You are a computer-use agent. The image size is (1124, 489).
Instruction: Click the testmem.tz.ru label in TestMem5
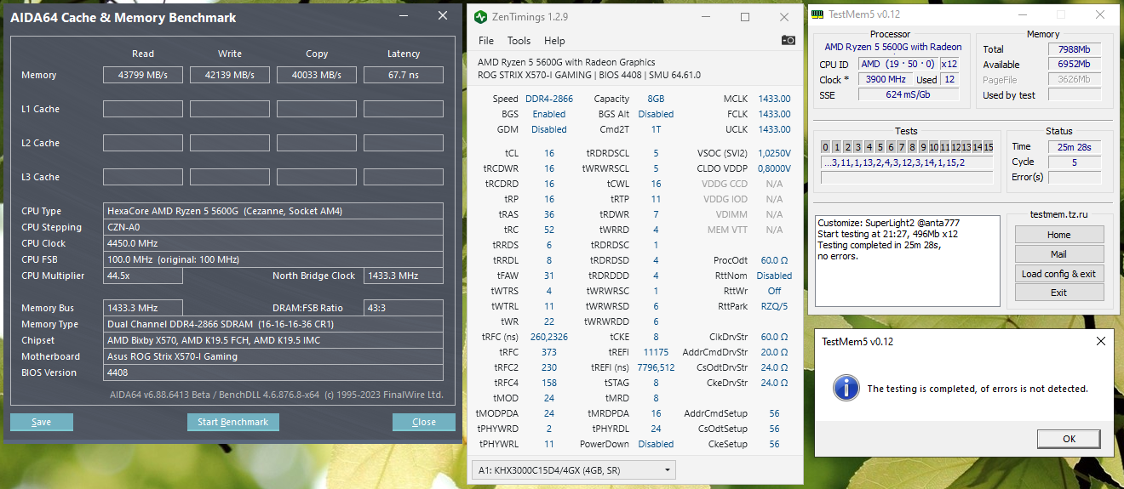[1058, 216]
